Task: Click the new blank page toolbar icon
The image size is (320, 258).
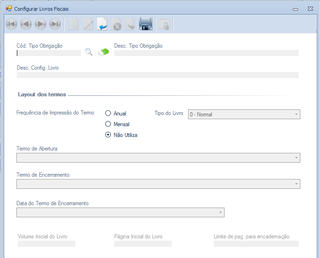Action: click(73, 24)
